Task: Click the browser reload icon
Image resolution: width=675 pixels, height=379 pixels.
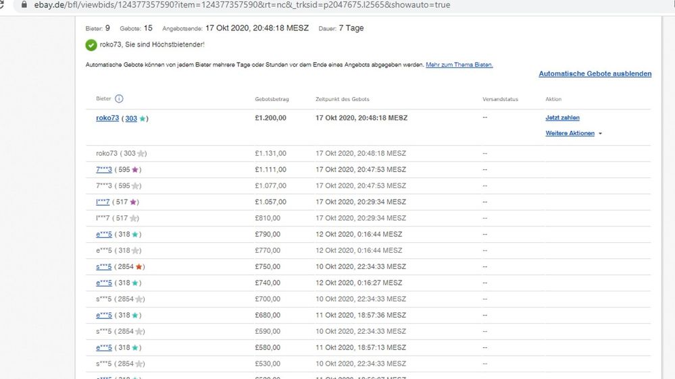Action: [1, 5]
